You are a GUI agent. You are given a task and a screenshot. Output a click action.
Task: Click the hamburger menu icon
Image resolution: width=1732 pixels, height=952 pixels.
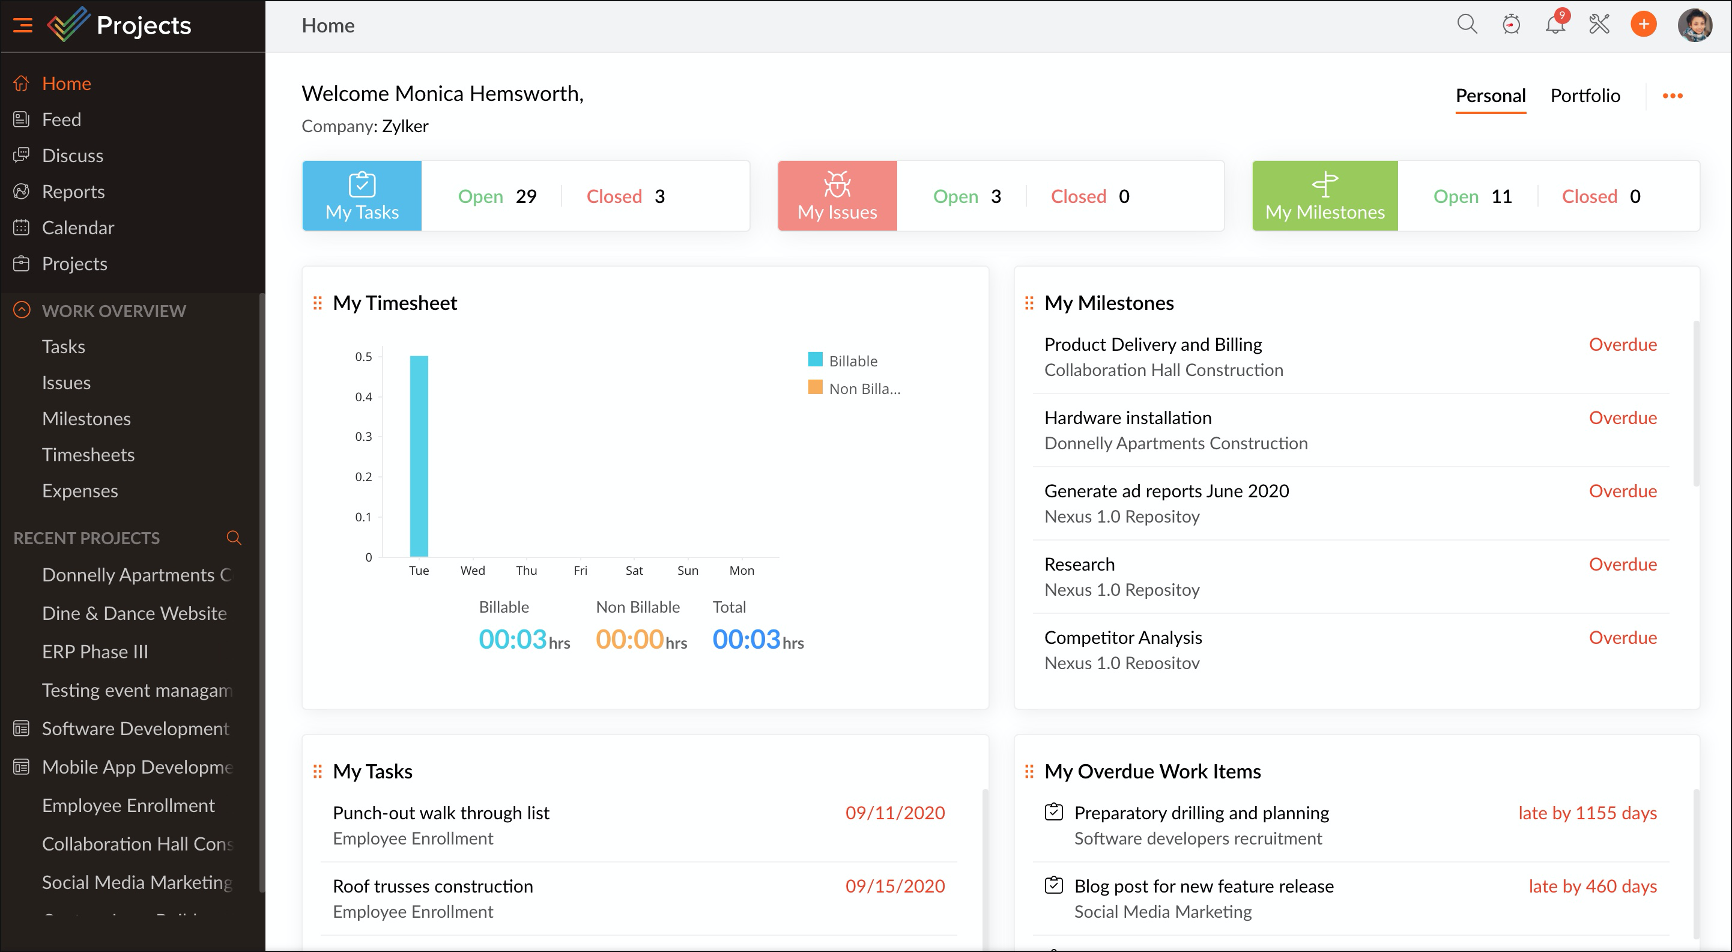pyautogui.click(x=23, y=26)
